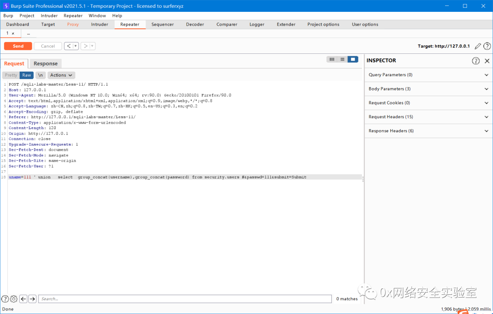The height and width of the screenshot is (314, 493).
Task: Click the User-Agent header line
Action: coord(120,95)
